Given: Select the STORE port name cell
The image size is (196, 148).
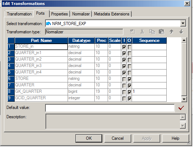Looking at the screenshot, I should [41, 79].
